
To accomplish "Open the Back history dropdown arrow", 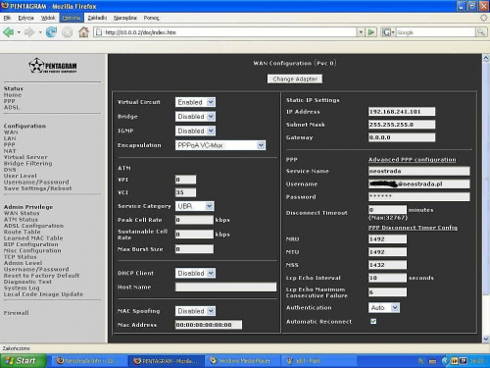I will coord(19,32).
